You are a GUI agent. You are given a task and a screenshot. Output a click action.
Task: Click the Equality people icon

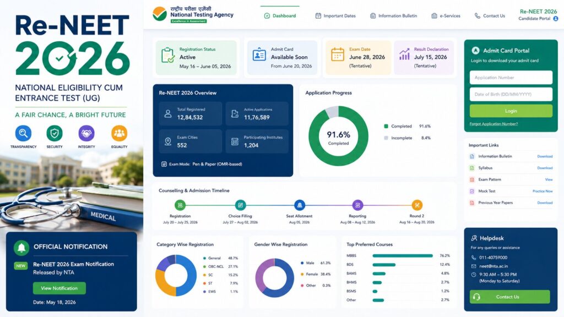[119, 133]
